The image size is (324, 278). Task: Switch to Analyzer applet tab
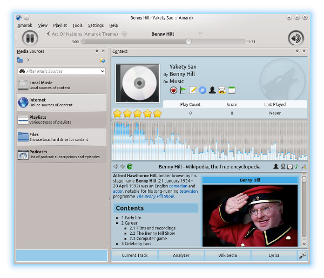(x=181, y=255)
